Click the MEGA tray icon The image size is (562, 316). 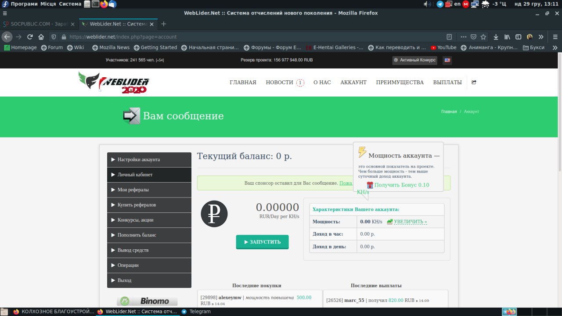pyautogui.click(x=466, y=4)
